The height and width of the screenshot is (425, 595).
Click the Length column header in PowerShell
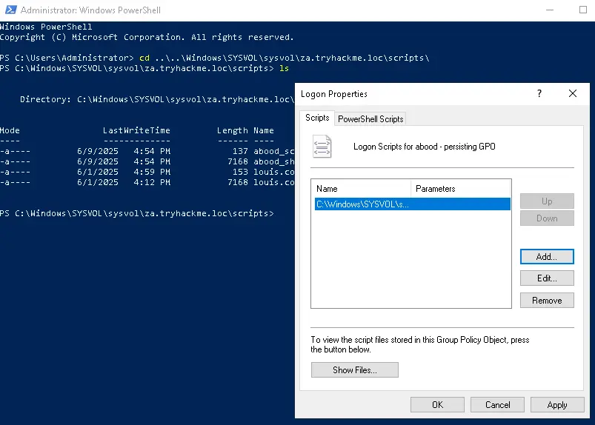point(232,130)
